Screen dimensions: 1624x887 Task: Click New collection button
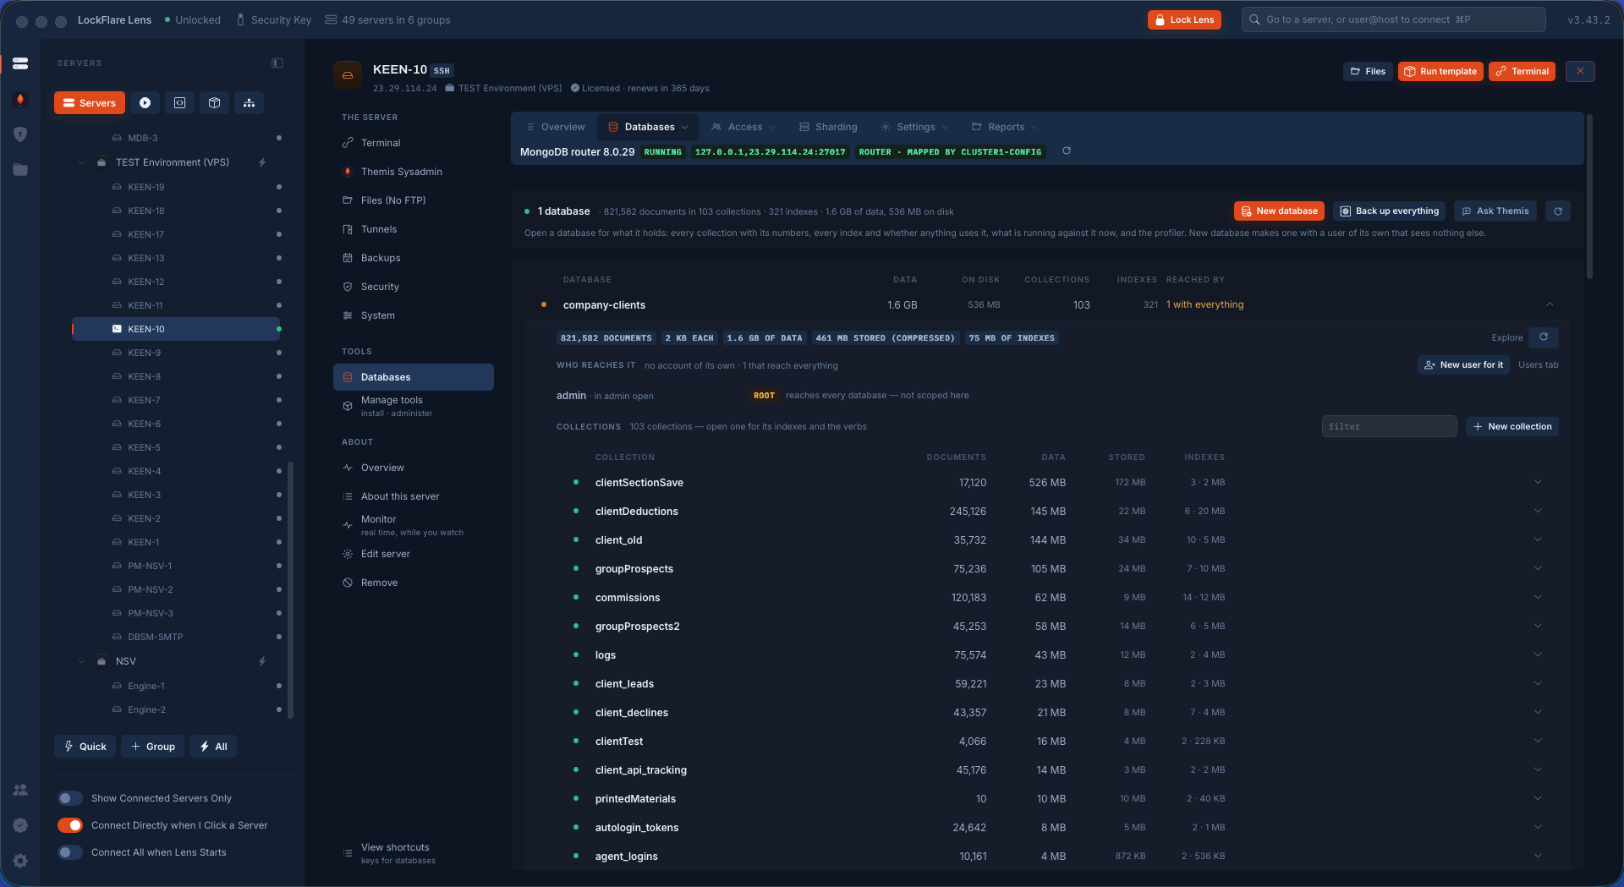pyautogui.click(x=1512, y=427)
